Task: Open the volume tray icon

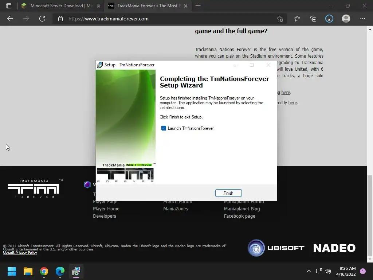Action: point(328,271)
